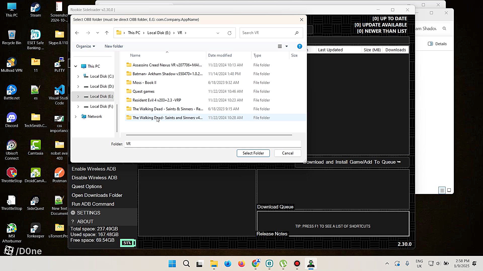The image size is (483, 271).
Task: Cancel the folder selection dialog
Action: pyautogui.click(x=288, y=153)
